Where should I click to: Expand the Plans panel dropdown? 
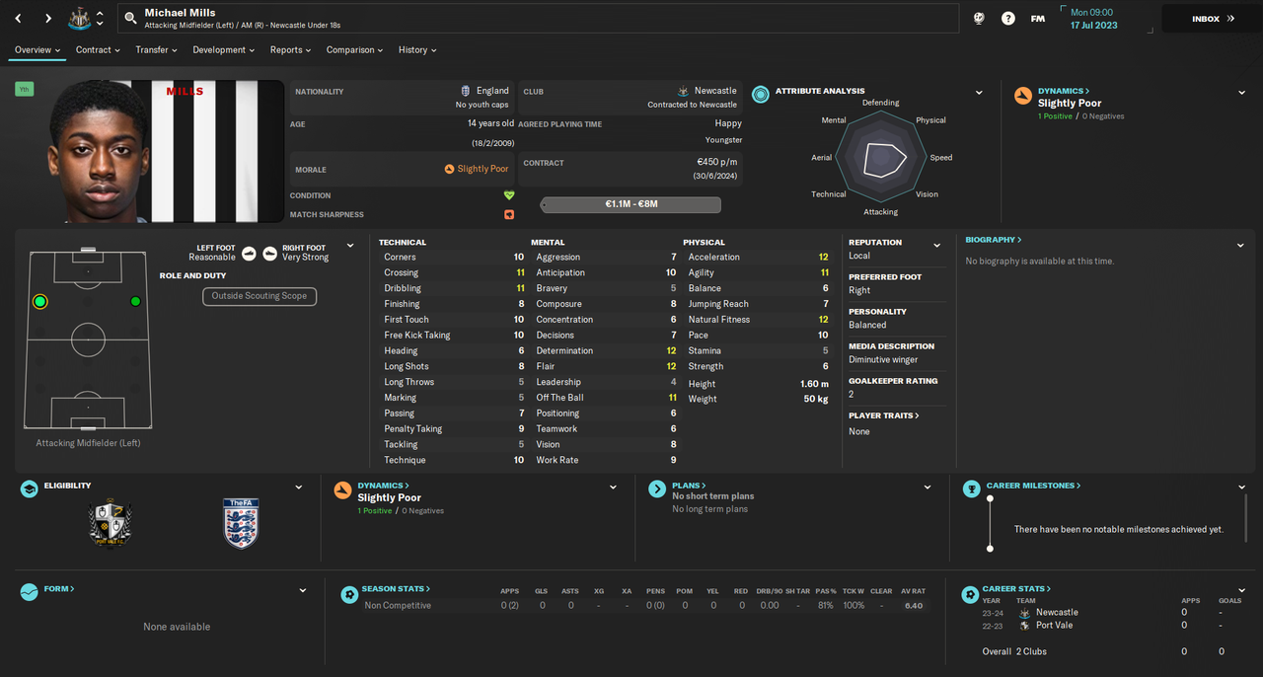click(927, 488)
